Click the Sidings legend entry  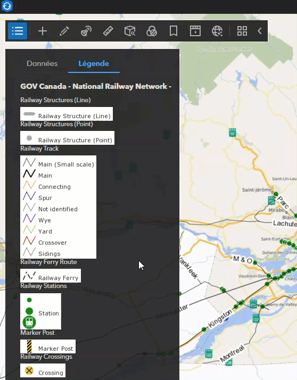[x=41, y=253]
